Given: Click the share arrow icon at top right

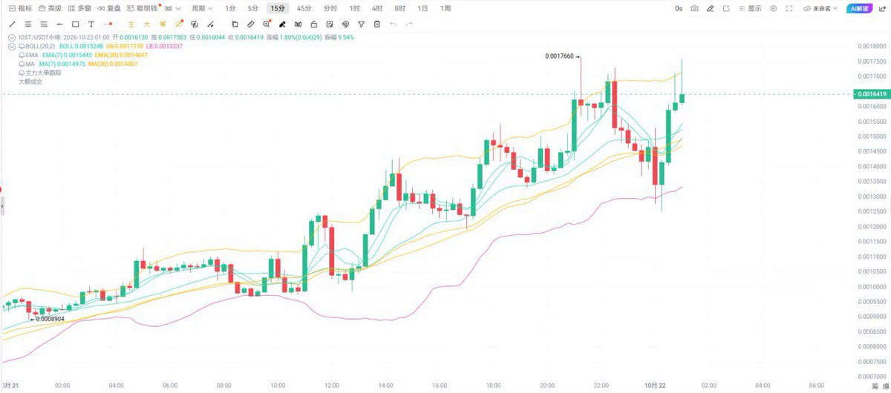Looking at the screenshot, I should pyautogui.click(x=882, y=8).
